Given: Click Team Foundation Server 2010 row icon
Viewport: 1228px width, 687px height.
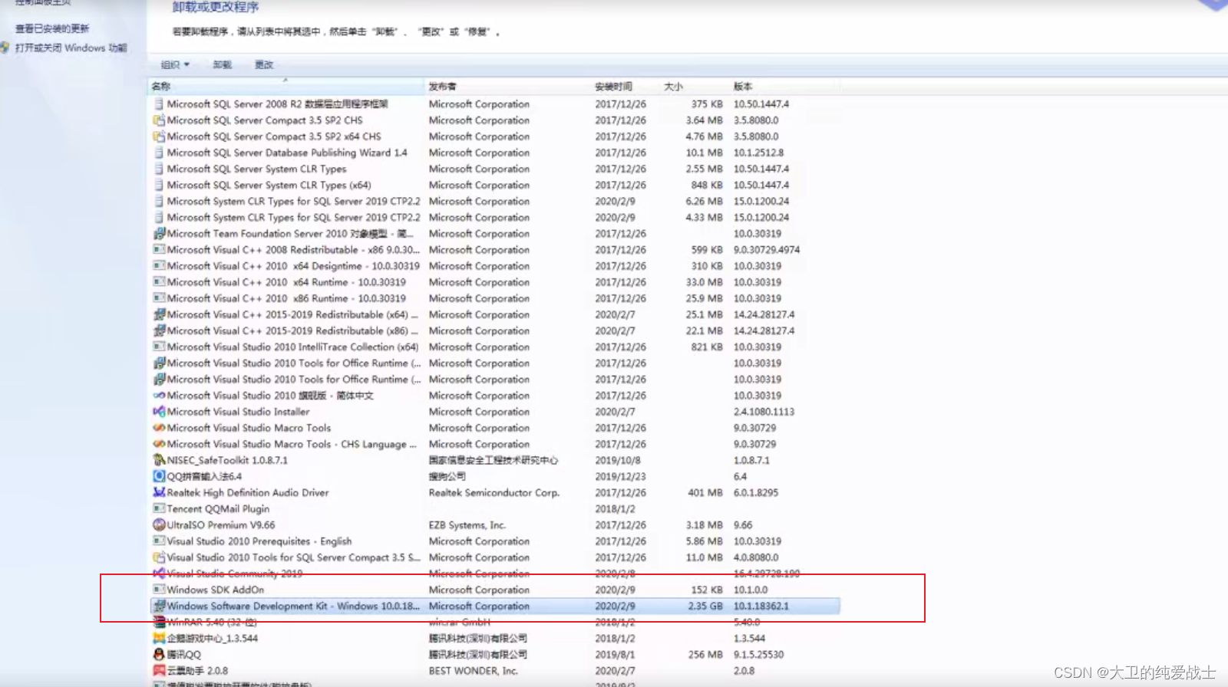Looking at the screenshot, I should click(159, 234).
